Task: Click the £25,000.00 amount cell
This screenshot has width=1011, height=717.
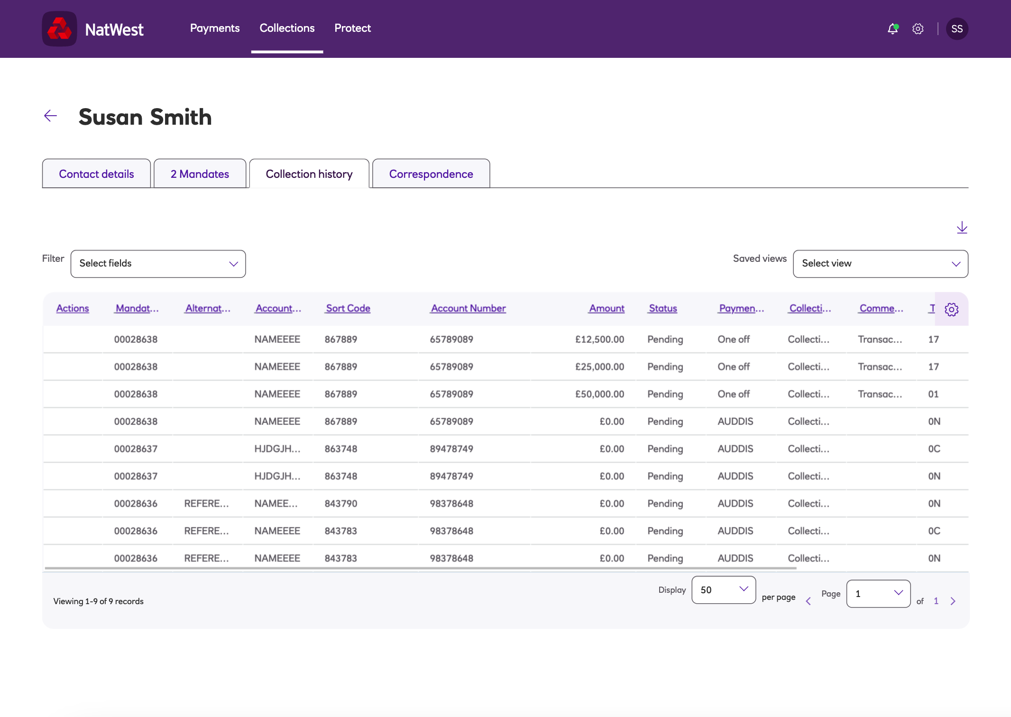Action: 599,367
